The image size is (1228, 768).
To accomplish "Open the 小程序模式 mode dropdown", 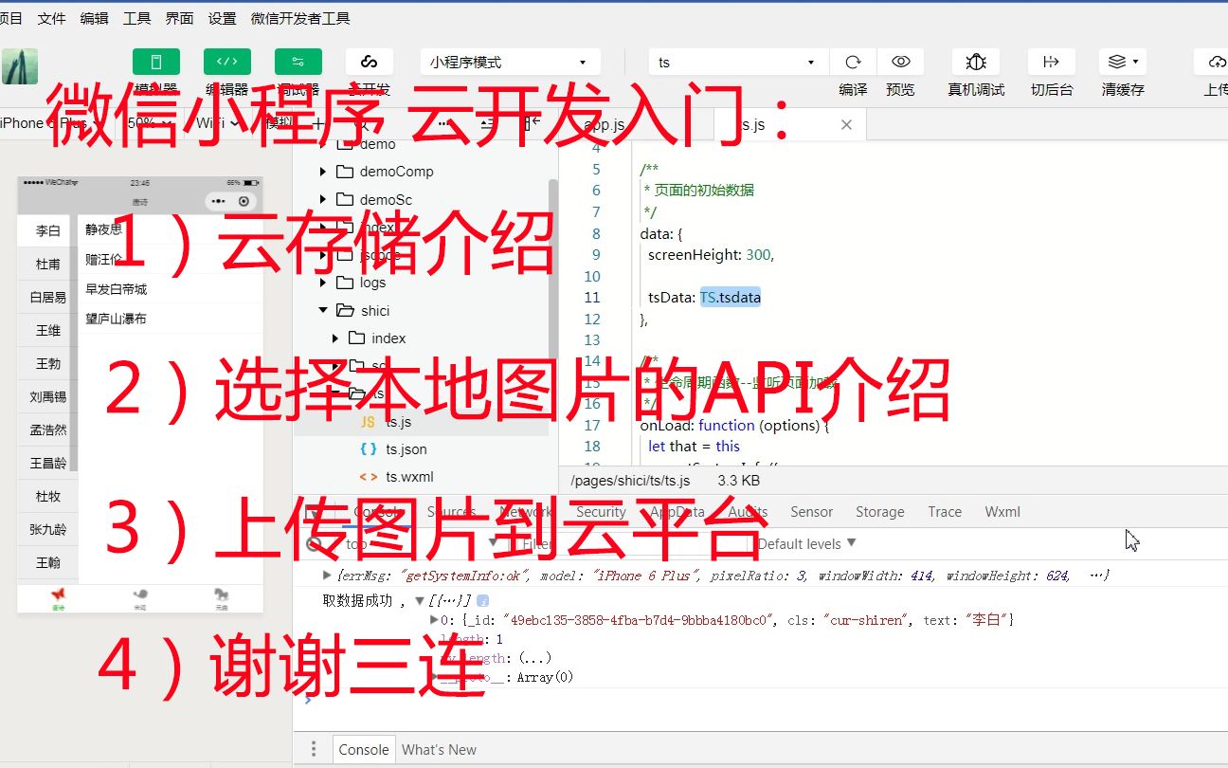I will pyautogui.click(x=510, y=62).
